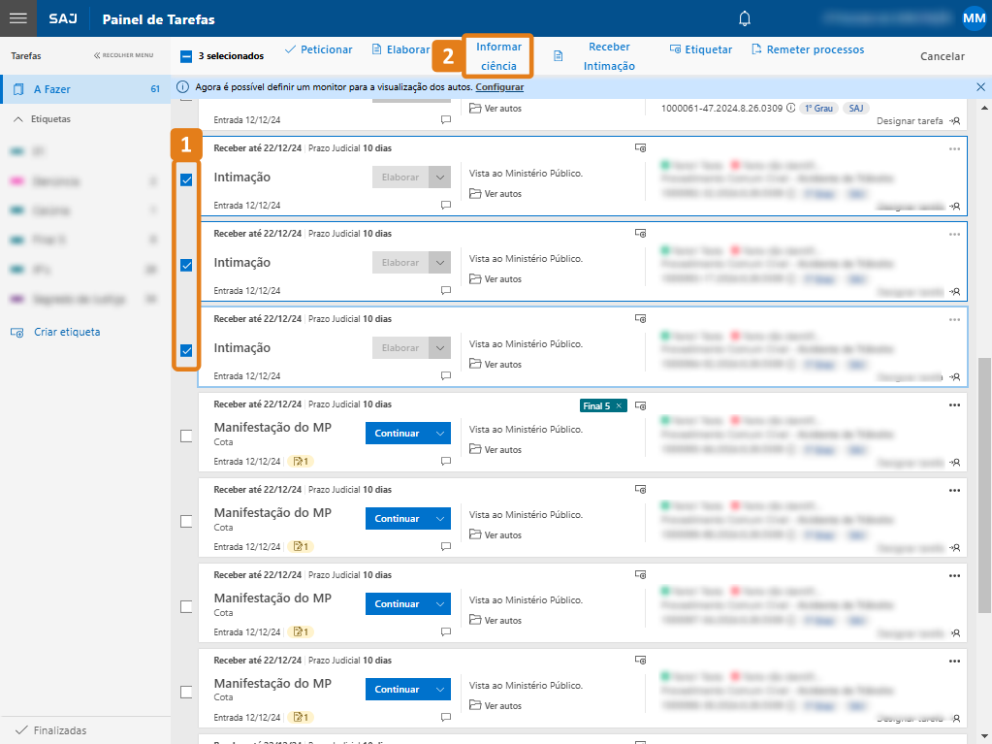Click Informar ciência button
This screenshot has height=744, width=992.
coord(498,56)
